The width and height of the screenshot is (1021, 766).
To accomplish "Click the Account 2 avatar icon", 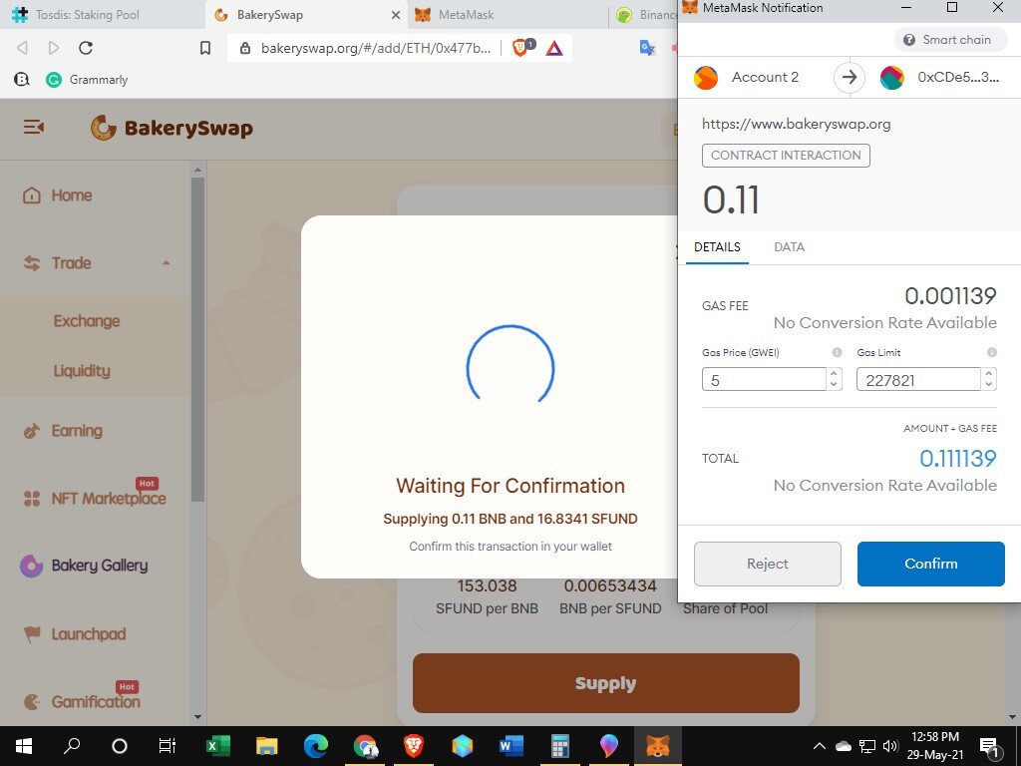I will pyautogui.click(x=705, y=78).
